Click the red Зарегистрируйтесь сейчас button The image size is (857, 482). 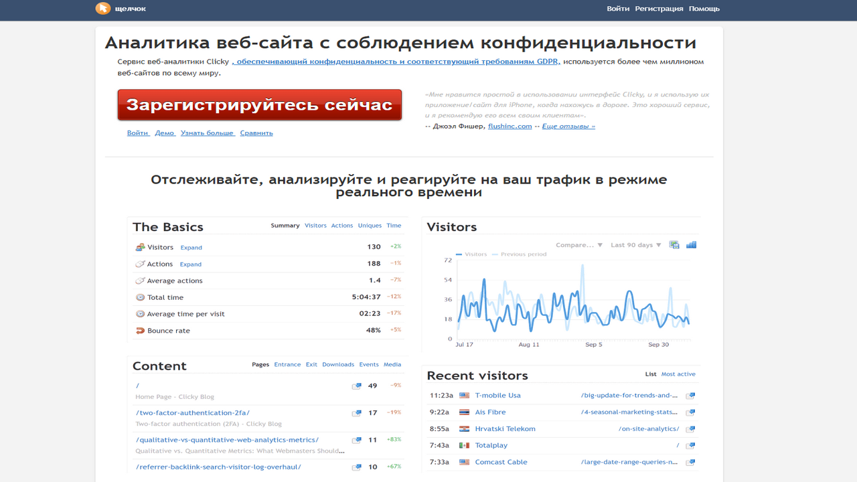pyautogui.click(x=260, y=105)
